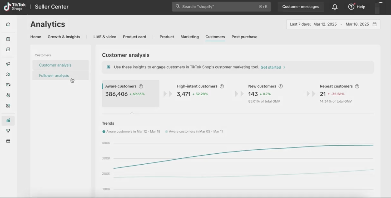Open the Growth & insights tab
Viewport: 391px width, 198px height.
coord(64,37)
